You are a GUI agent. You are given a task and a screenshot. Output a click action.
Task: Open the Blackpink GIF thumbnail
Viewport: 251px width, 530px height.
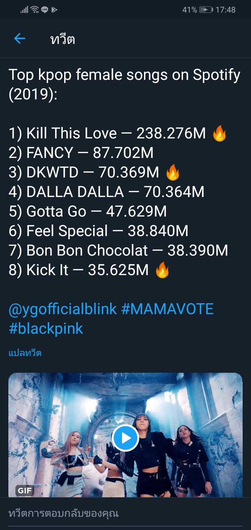coord(125,435)
